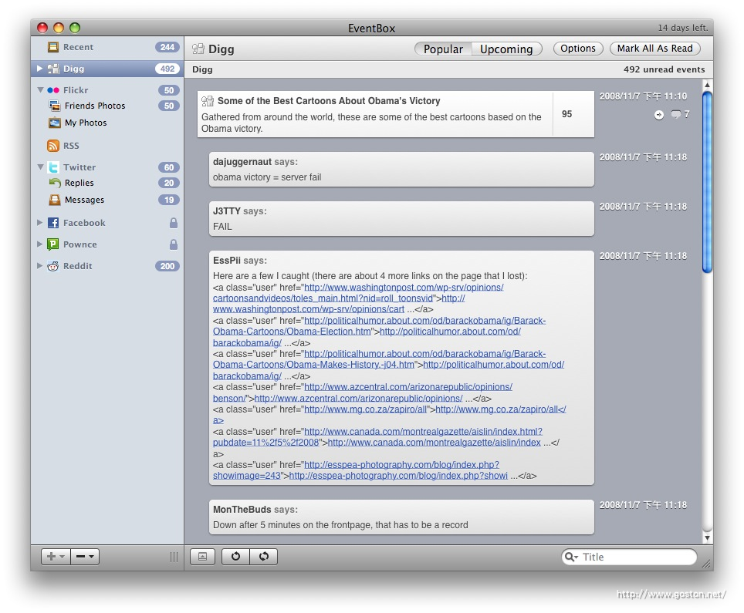Open the add service plus menu

click(56, 557)
